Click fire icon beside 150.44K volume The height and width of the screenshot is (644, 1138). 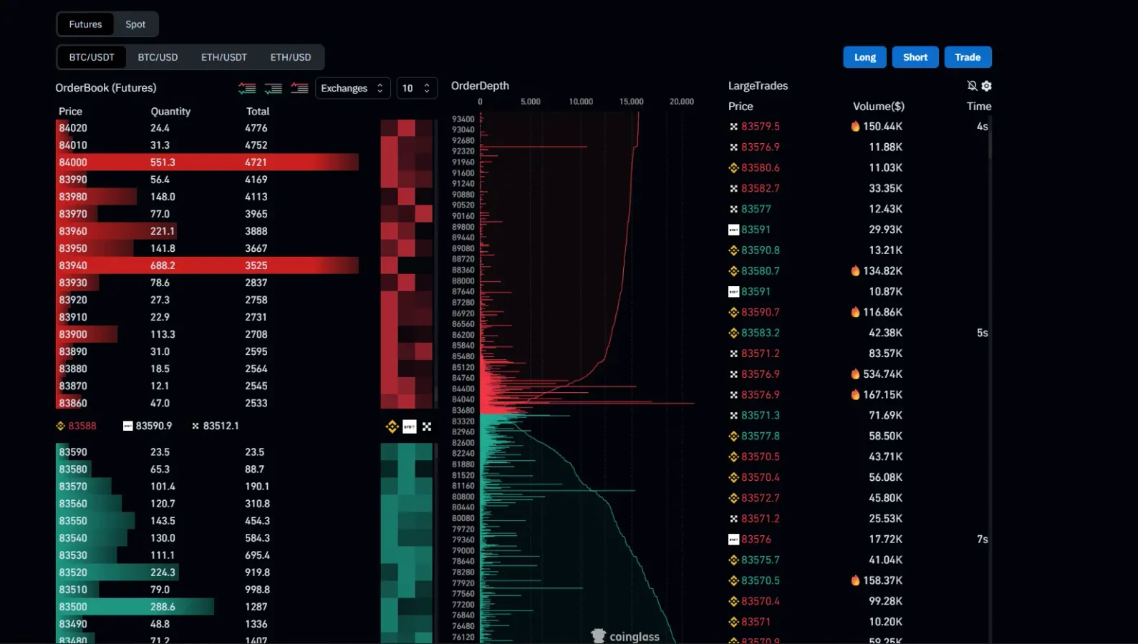(855, 126)
